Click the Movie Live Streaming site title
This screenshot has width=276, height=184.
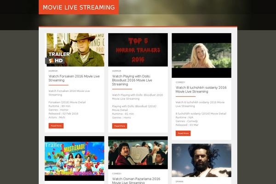tap(79, 7)
